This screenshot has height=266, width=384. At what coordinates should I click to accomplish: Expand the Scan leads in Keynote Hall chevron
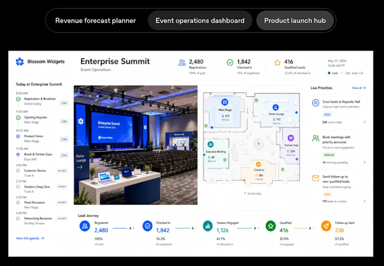click(365, 122)
